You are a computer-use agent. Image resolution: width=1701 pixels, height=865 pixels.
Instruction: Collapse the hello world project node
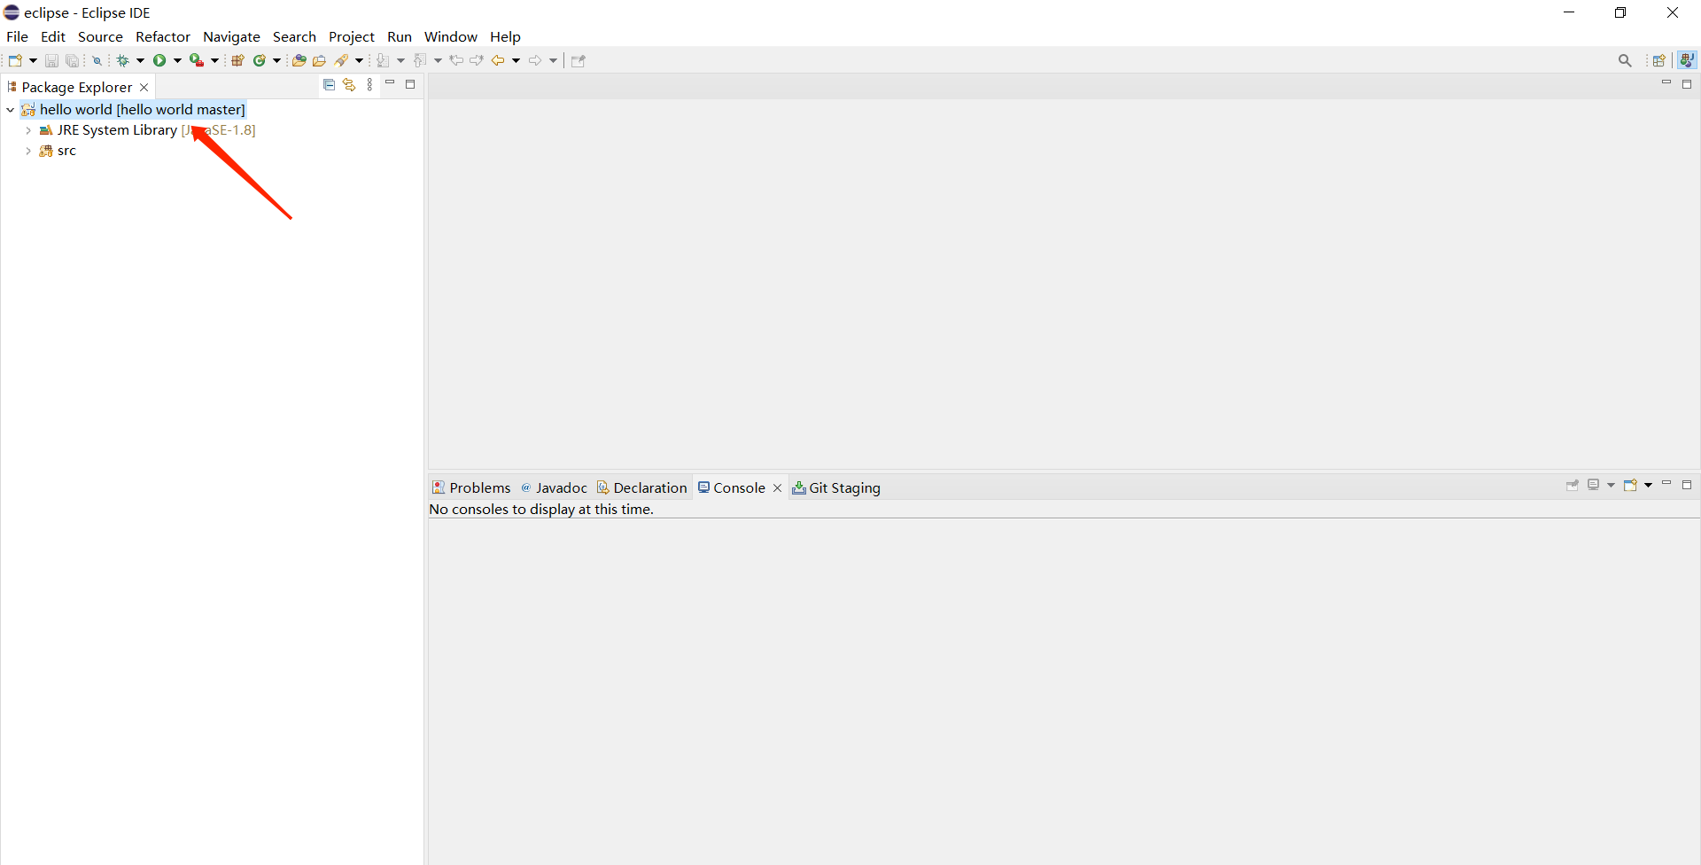pos(11,109)
